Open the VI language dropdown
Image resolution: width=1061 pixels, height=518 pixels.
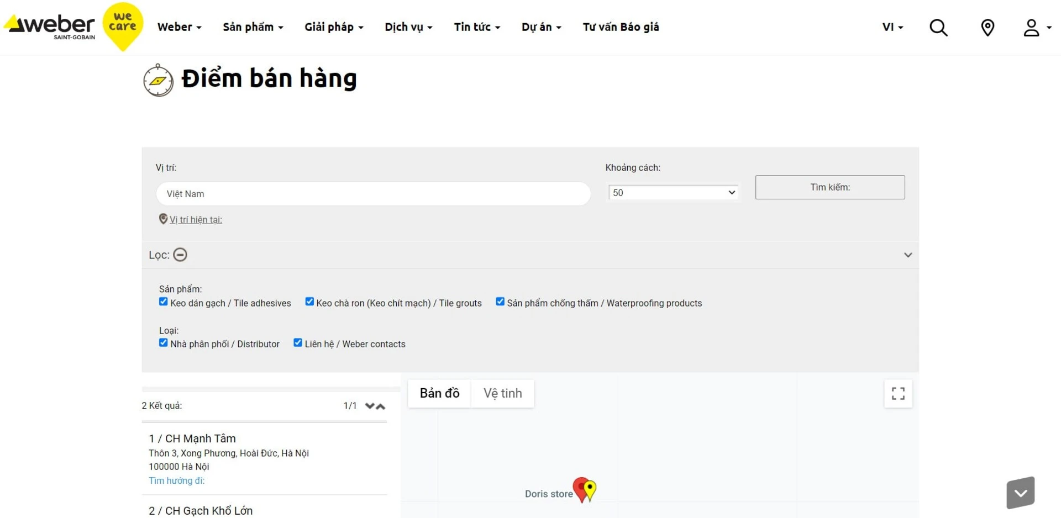pyautogui.click(x=892, y=27)
